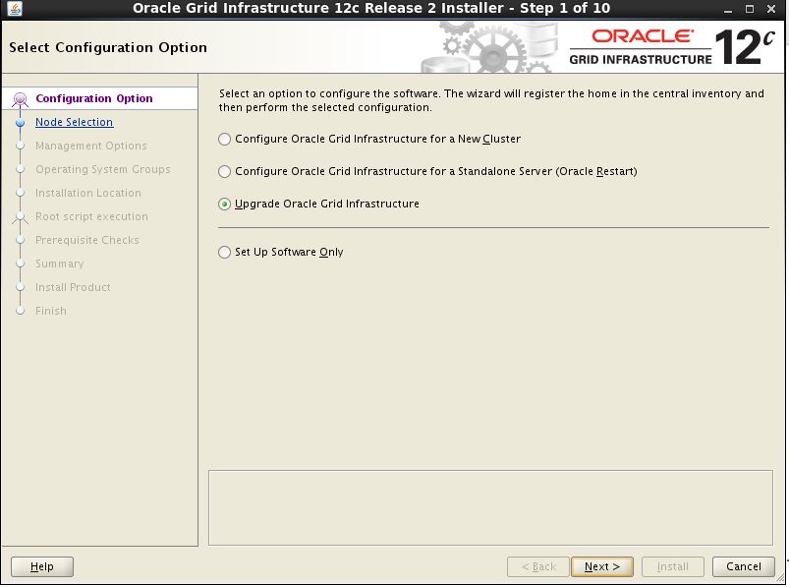Click Management Options step in sidebar
The width and height of the screenshot is (789, 587).
click(x=91, y=146)
